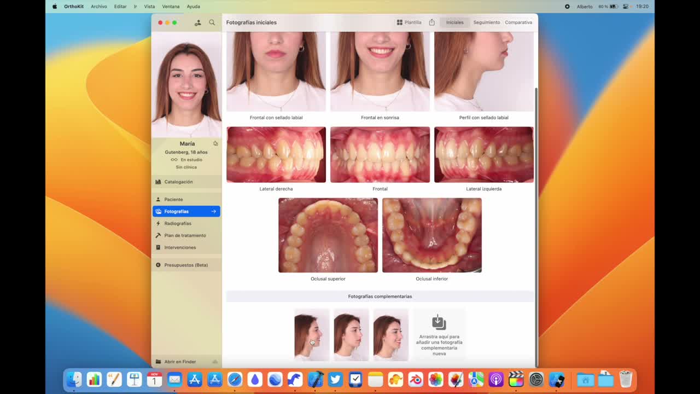Open the Lateral derecha photo
This screenshot has height=394, width=700.
pyautogui.click(x=276, y=155)
